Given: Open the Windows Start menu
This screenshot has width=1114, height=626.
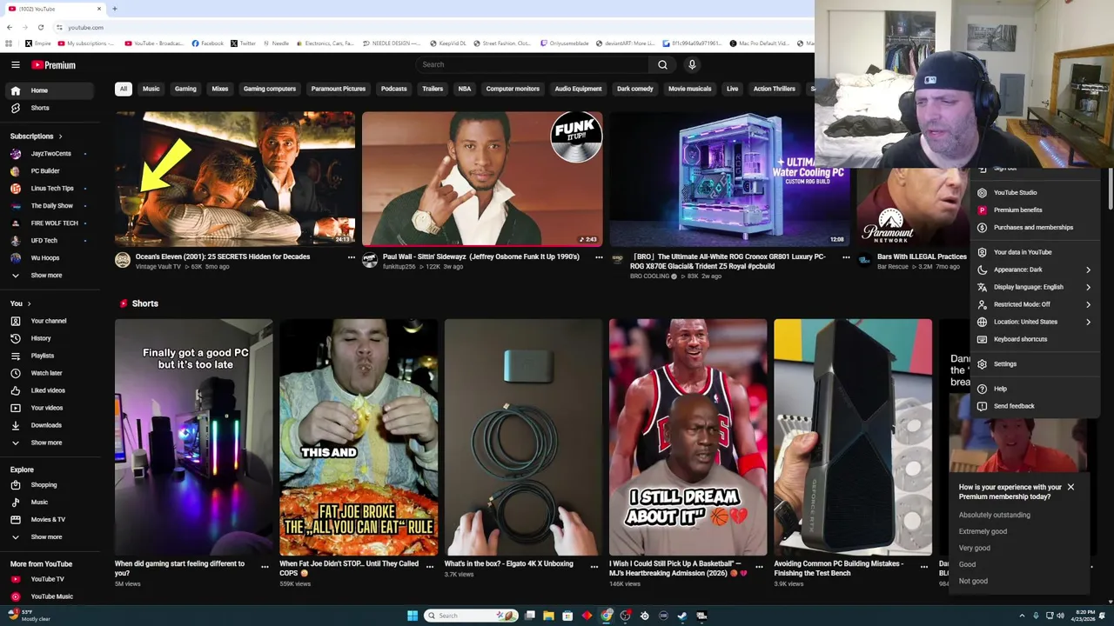Looking at the screenshot, I should point(413,616).
